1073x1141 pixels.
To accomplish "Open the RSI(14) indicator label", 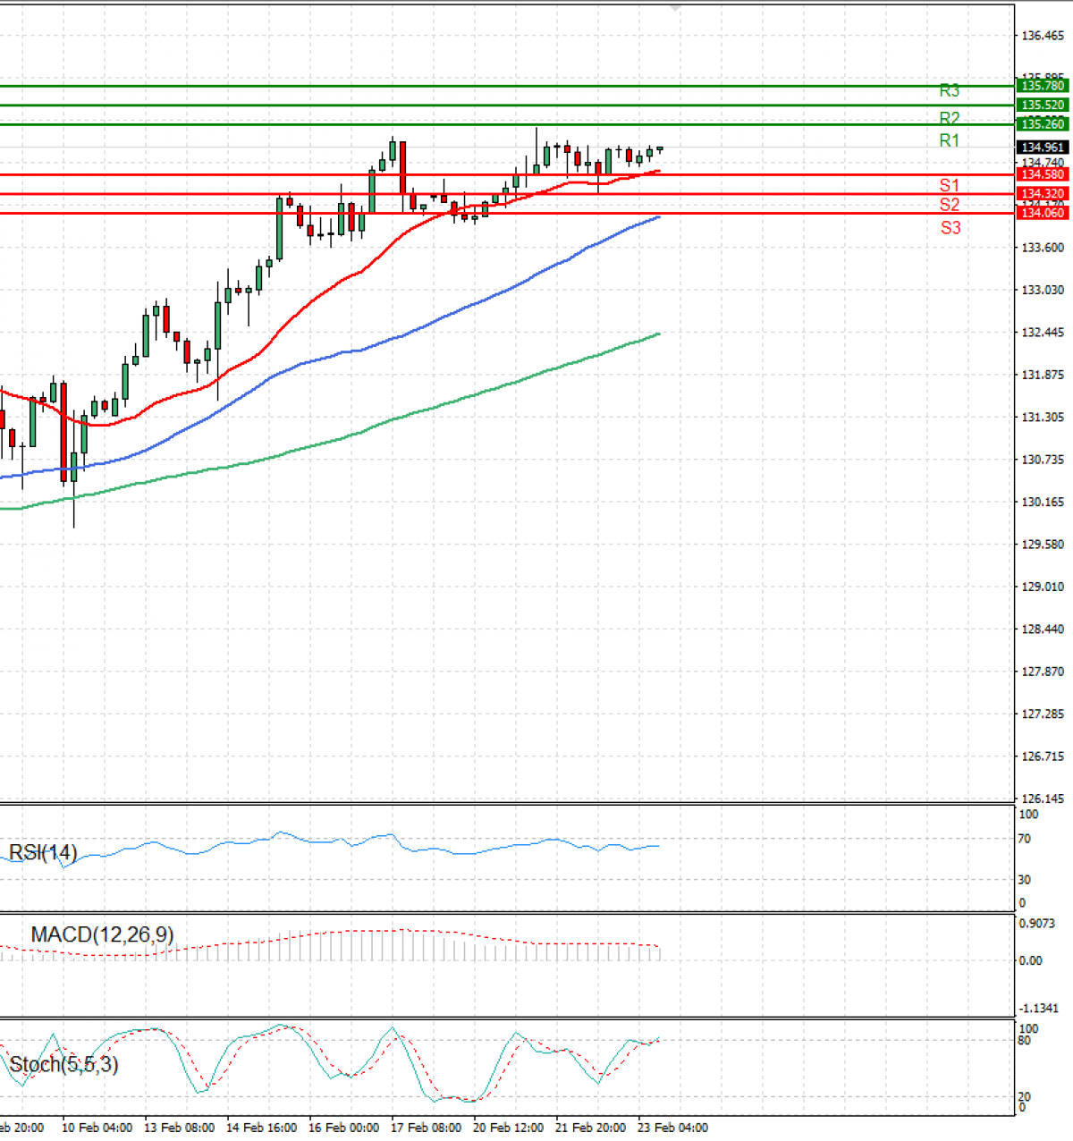I will 43,852.
